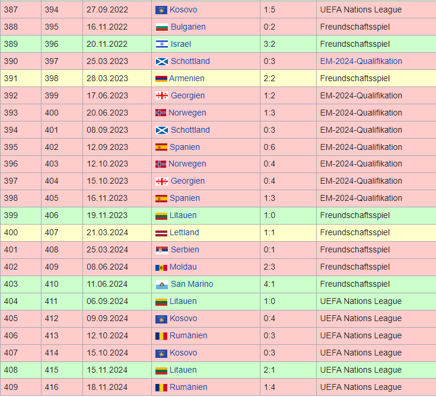This screenshot has height=397, width=436.
Task: Open the Georgien link in the 17.06.2023 row
Action: click(187, 95)
